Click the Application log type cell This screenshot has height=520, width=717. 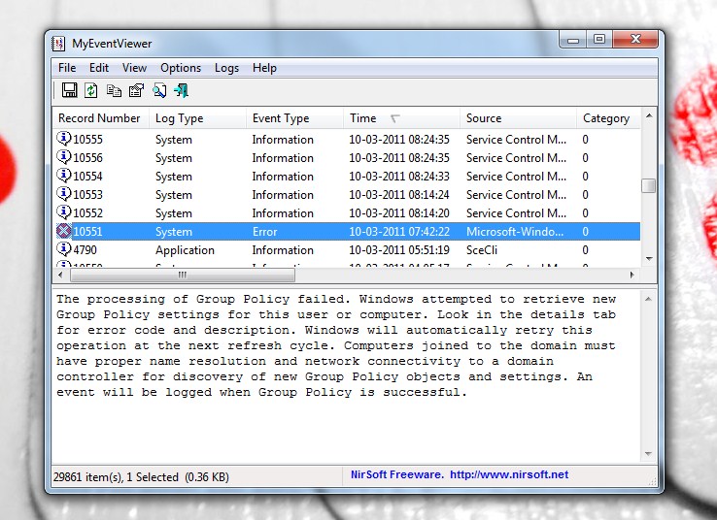click(185, 250)
